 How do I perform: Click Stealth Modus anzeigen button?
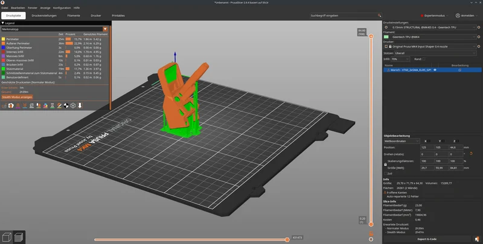[17, 97]
